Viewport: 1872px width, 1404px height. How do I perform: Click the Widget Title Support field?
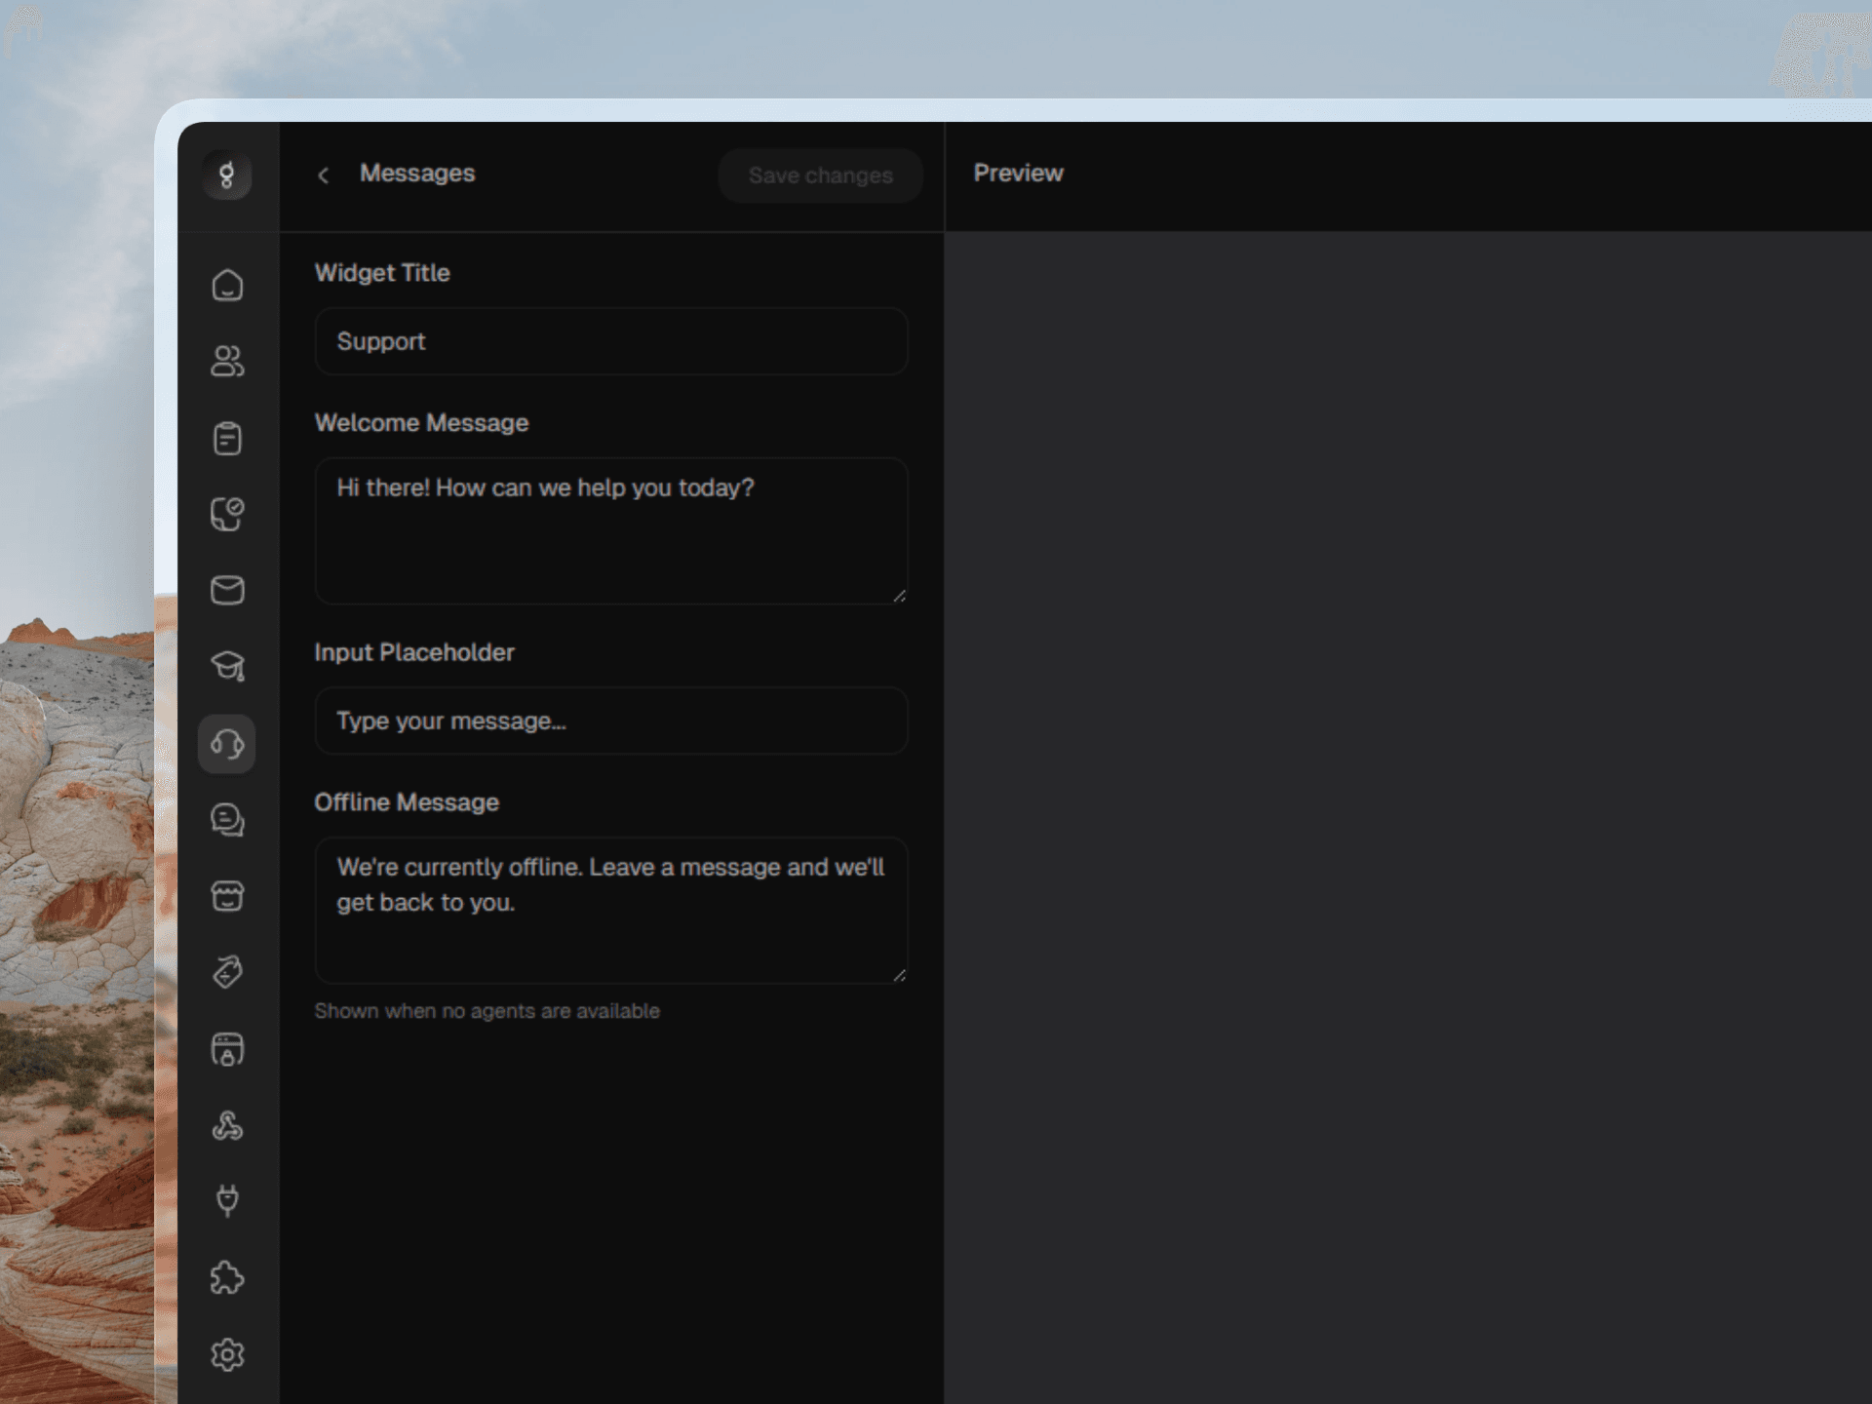[611, 341]
